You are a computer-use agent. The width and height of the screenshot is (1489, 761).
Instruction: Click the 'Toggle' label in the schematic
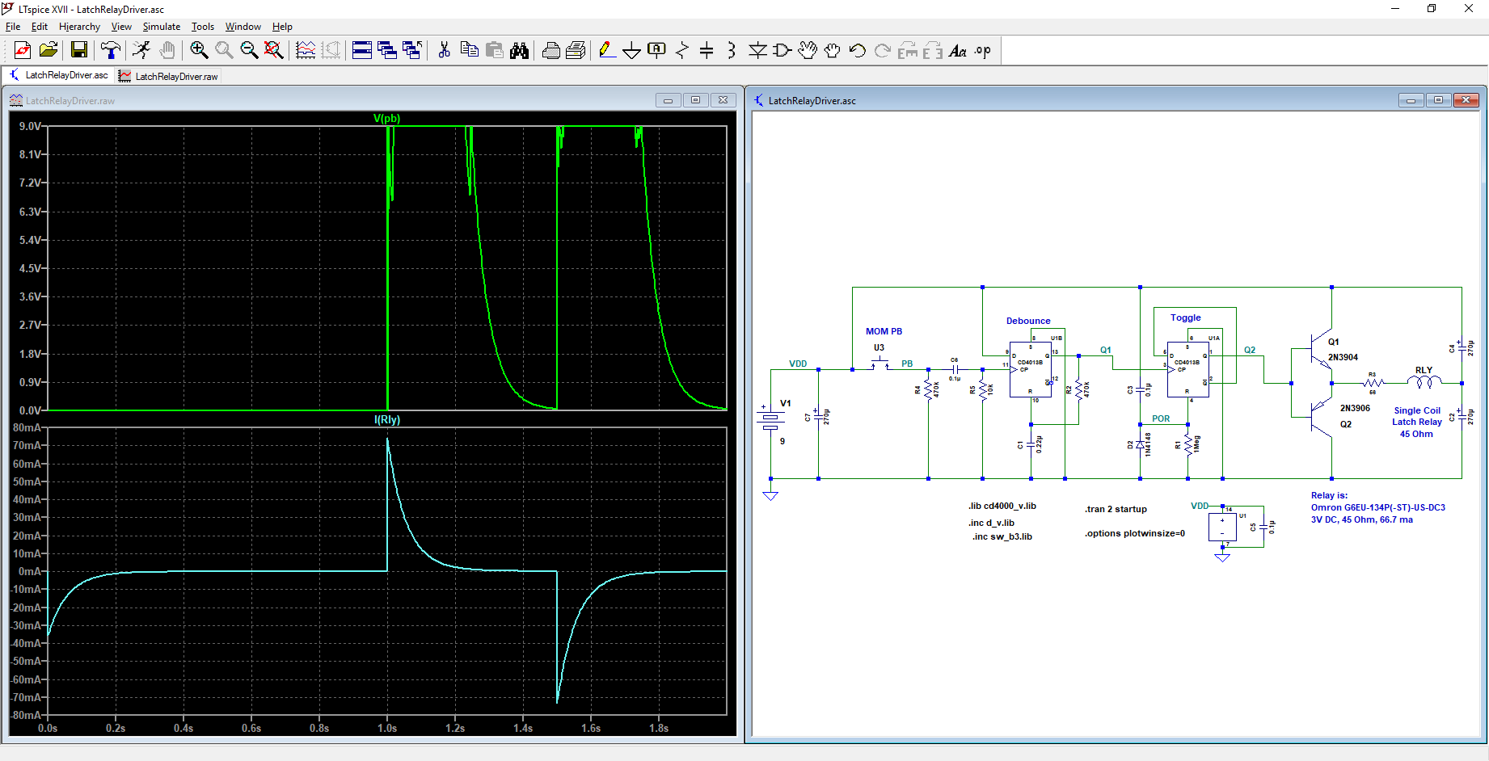(1186, 317)
